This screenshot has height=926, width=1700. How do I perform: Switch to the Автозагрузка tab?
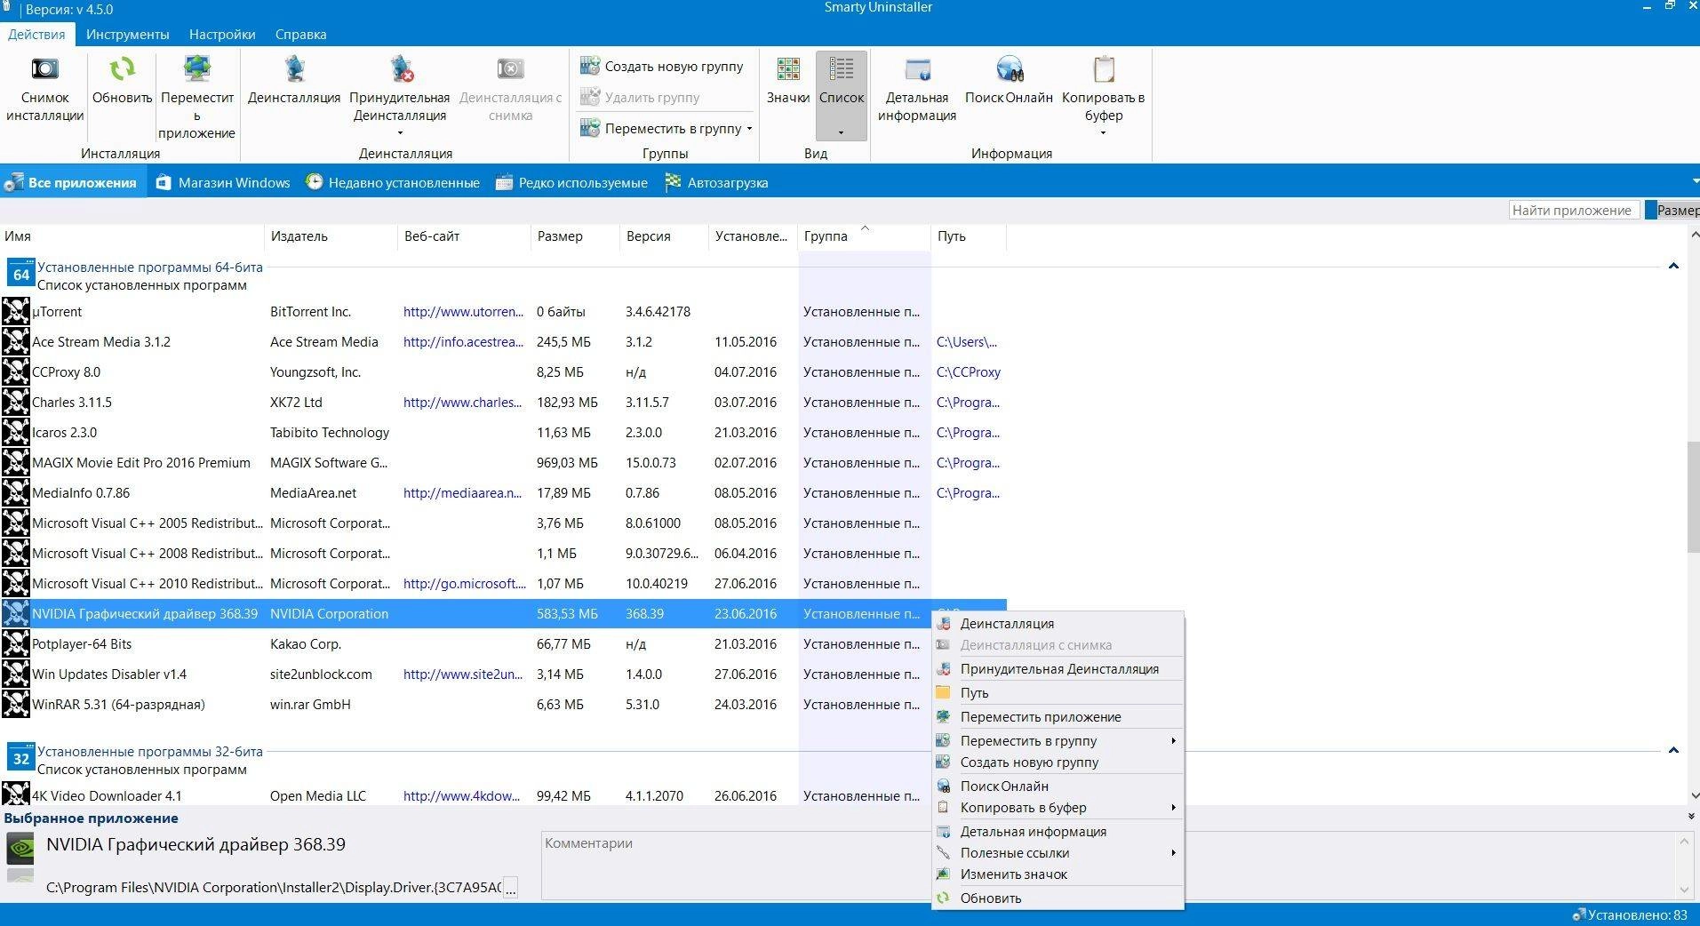[x=716, y=182]
